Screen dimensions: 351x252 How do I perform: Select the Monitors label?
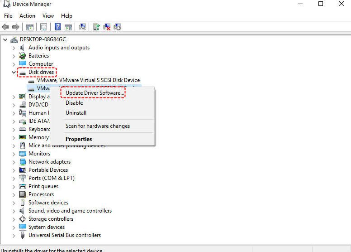coord(39,154)
